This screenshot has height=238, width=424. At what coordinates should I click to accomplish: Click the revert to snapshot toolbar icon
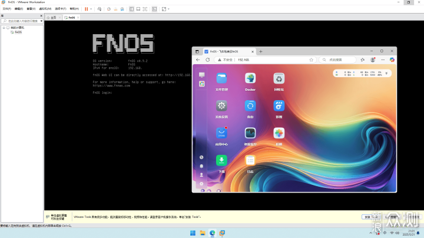(115, 9)
